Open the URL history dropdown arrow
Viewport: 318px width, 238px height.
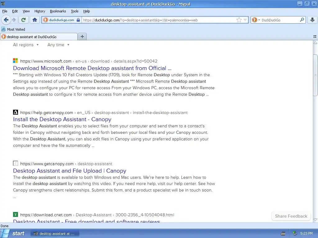(245, 20)
